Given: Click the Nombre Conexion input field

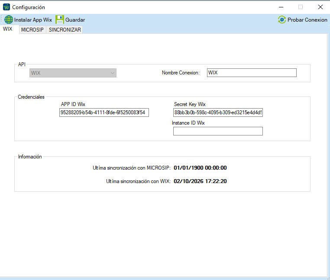Looking at the screenshot, I should [x=252, y=73].
